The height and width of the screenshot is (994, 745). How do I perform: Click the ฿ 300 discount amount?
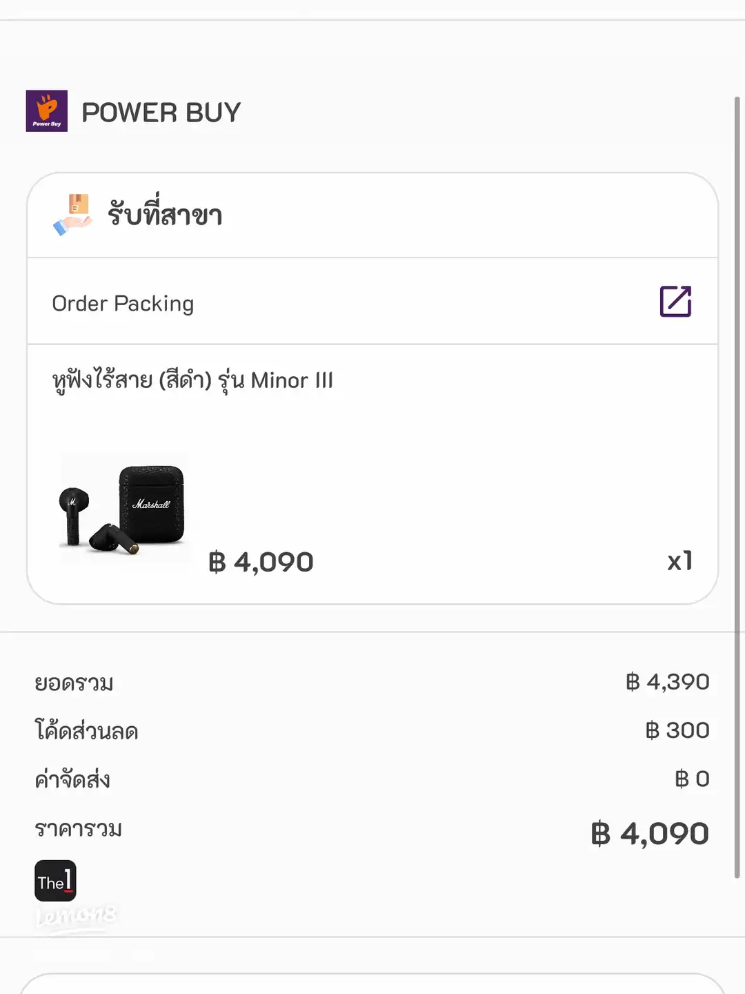pos(677,730)
